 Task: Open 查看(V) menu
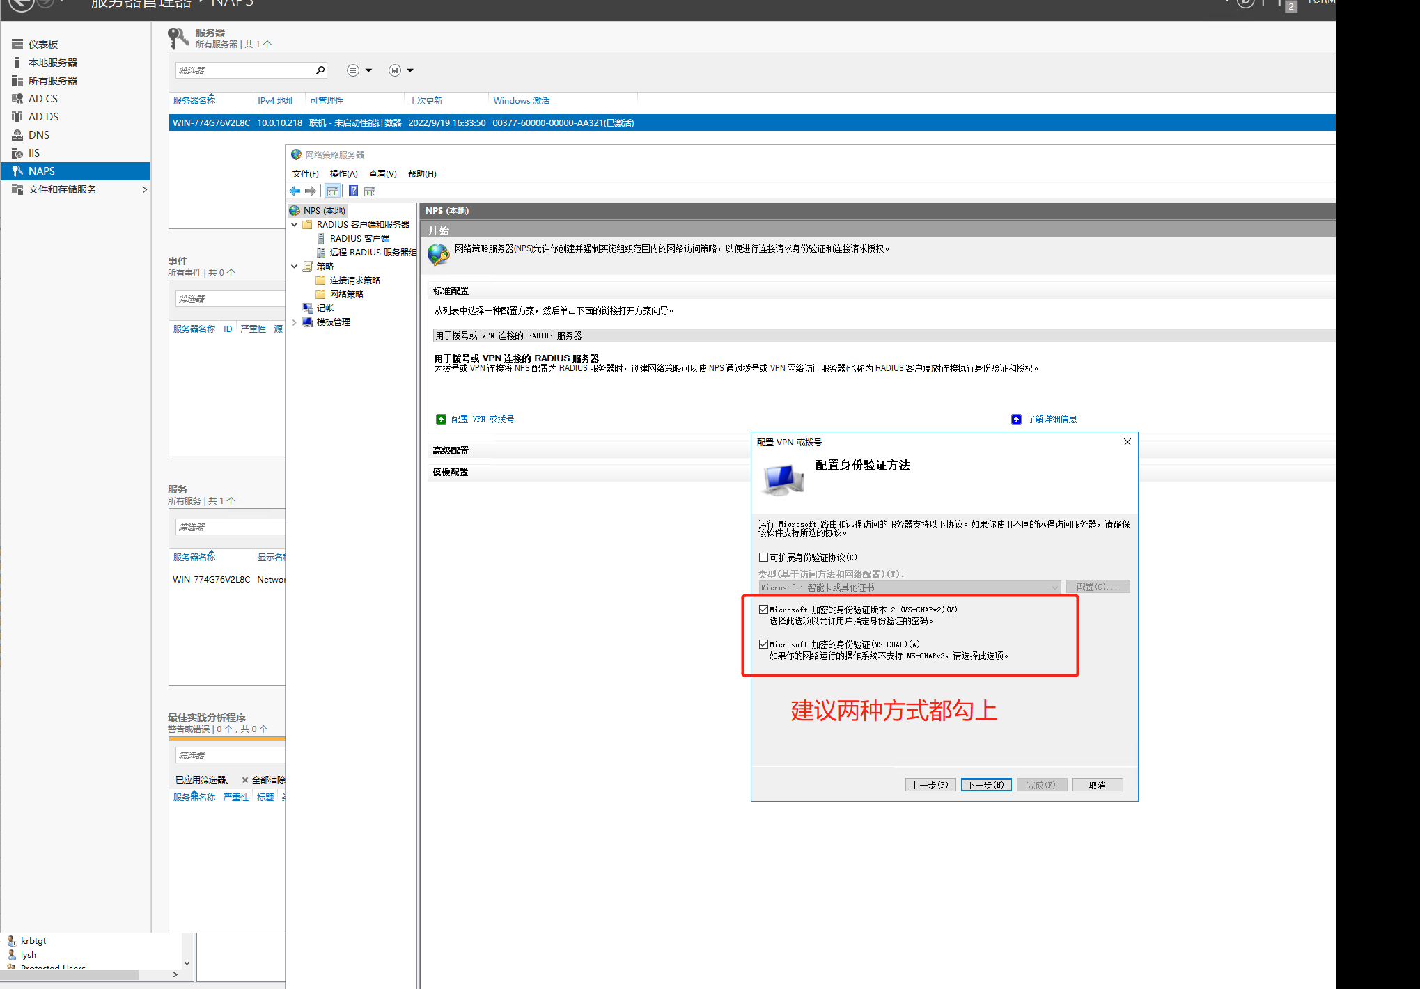[x=383, y=174]
